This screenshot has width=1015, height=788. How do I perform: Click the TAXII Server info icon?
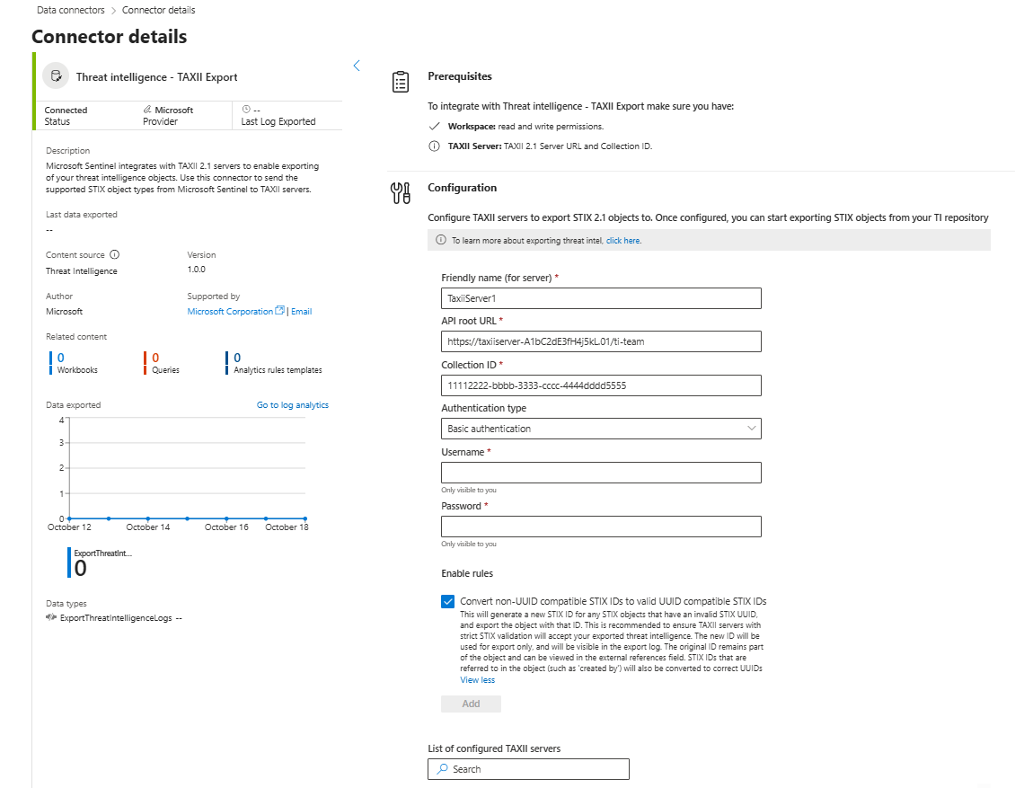coord(434,146)
